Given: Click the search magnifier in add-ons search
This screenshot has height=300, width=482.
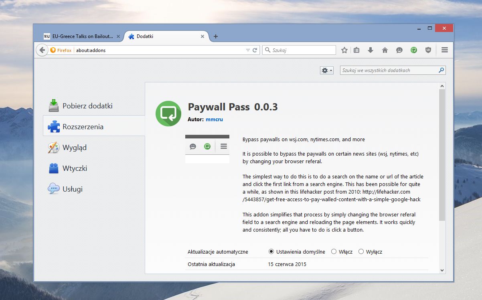Looking at the screenshot, I should pyautogui.click(x=441, y=70).
